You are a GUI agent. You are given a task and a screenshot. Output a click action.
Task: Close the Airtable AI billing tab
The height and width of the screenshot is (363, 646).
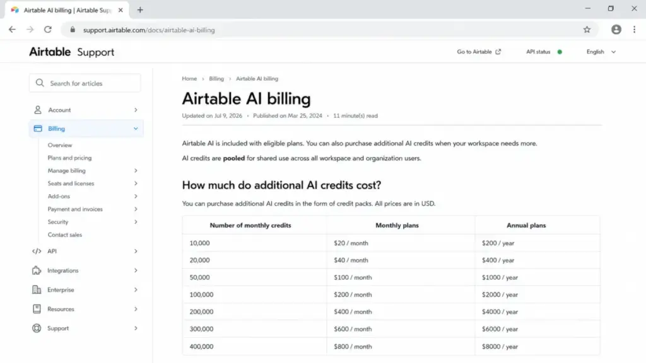coord(120,10)
